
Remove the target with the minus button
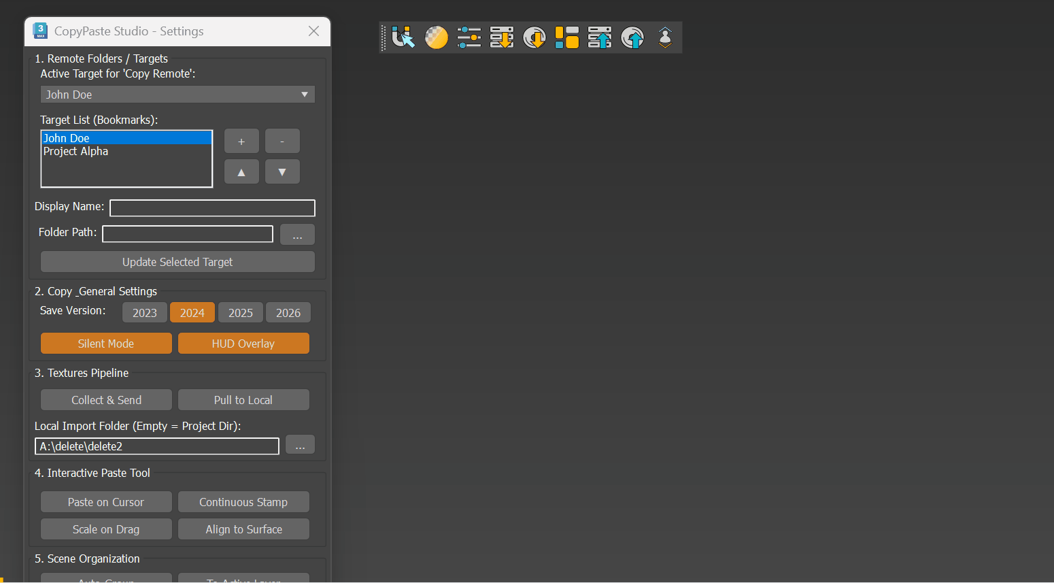[282, 141]
